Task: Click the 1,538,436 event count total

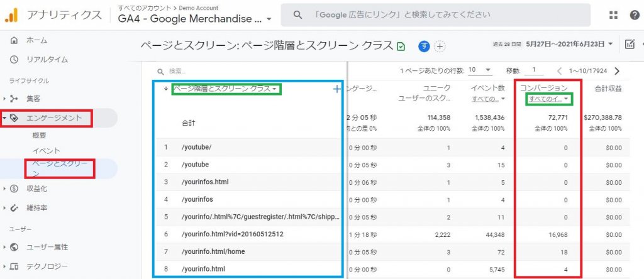Action: (x=490, y=118)
